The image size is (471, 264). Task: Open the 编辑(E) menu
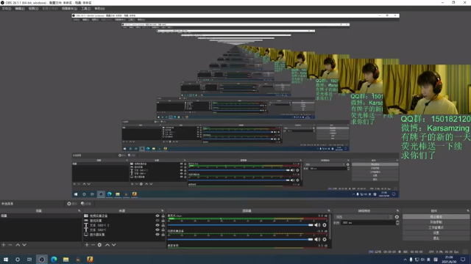click(20, 9)
